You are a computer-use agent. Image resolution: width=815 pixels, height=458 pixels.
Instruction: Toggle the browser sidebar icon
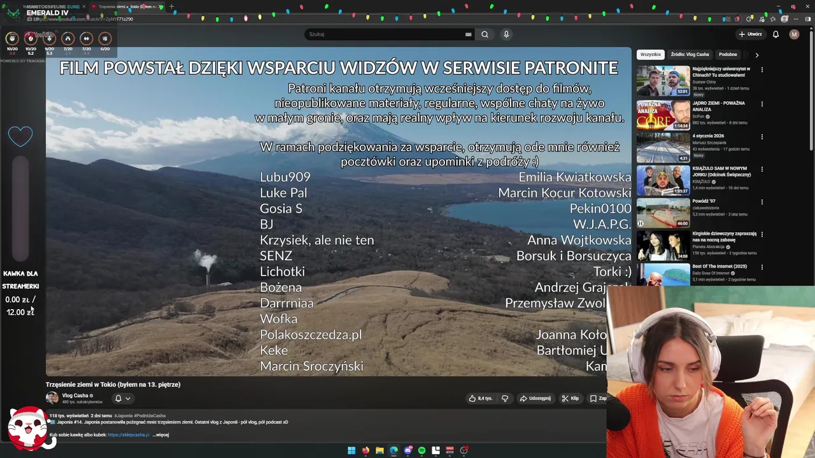point(809,19)
